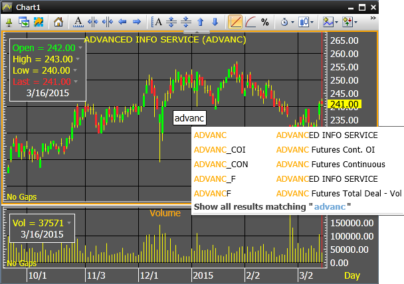The image size is (404, 284).
Task: Click the add indicator arrows icon
Action: pos(348,22)
